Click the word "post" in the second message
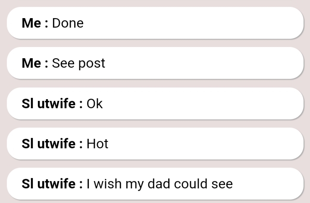The width and height of the screenshot is (310, 203). (x=91, y=64)
